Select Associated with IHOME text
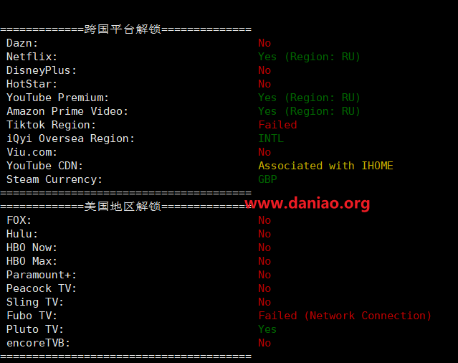 325,166
